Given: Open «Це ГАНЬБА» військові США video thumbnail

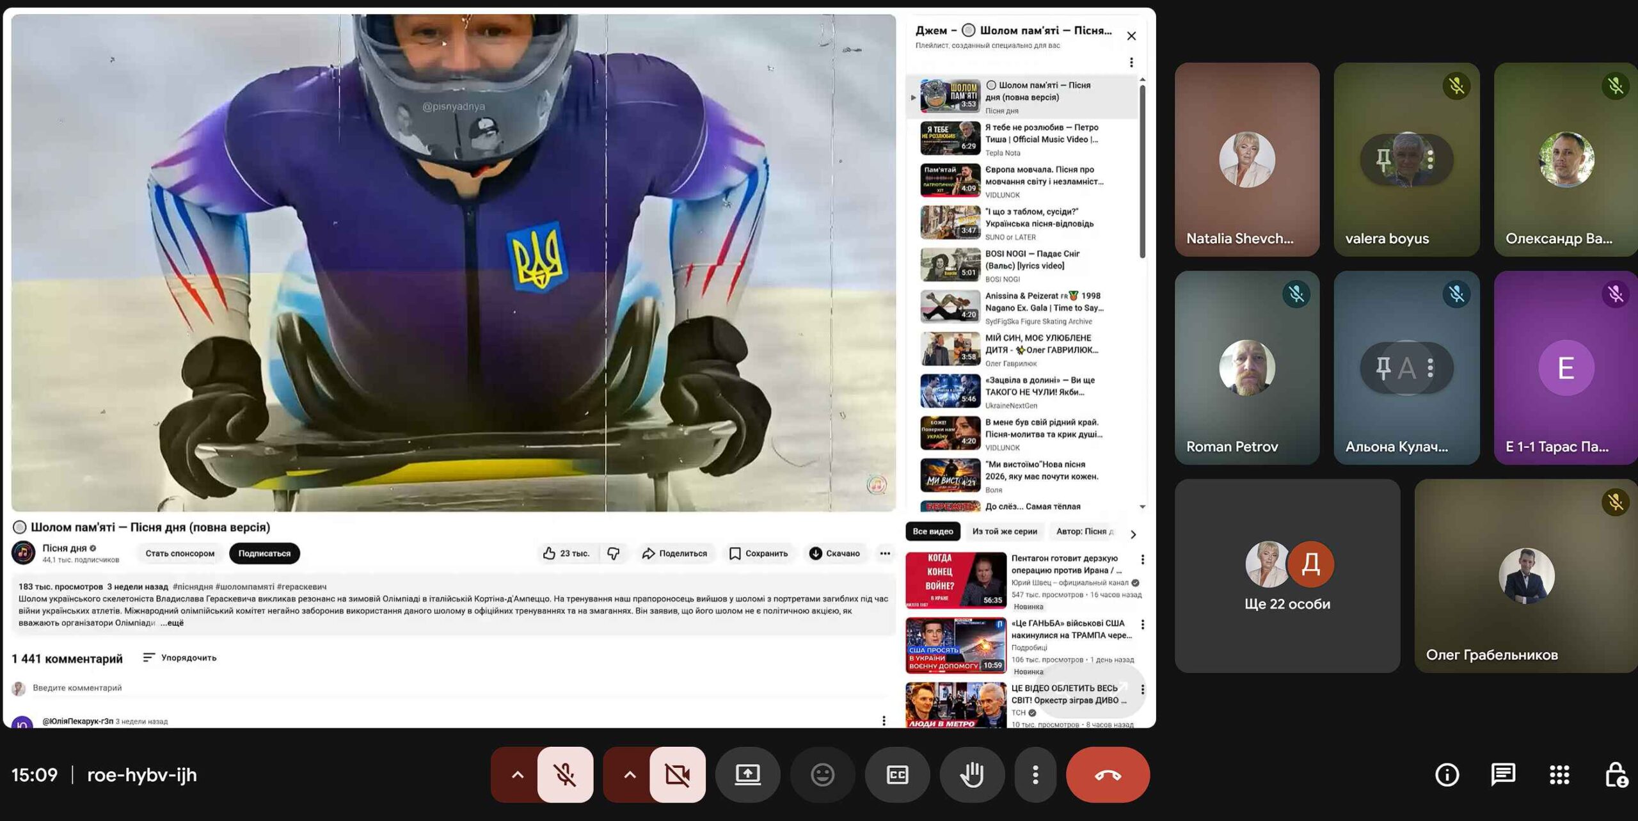Looking at the screenshot, I should (x=956, y=645).
